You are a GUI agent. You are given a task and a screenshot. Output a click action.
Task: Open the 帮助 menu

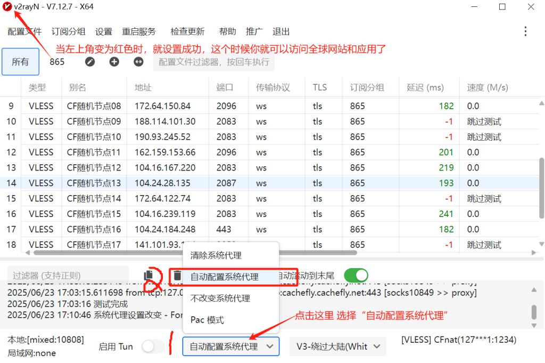click(228, 31)
